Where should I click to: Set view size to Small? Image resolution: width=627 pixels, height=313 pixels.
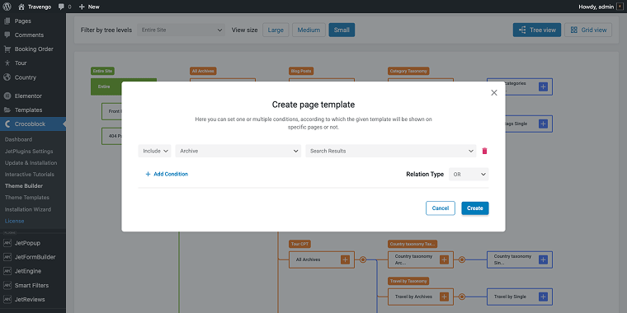click(x=342, y=30)
